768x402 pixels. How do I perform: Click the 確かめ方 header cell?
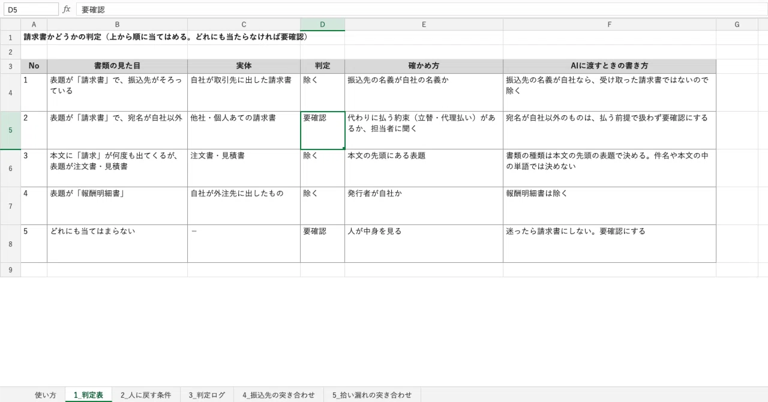[x=424, y=66]
